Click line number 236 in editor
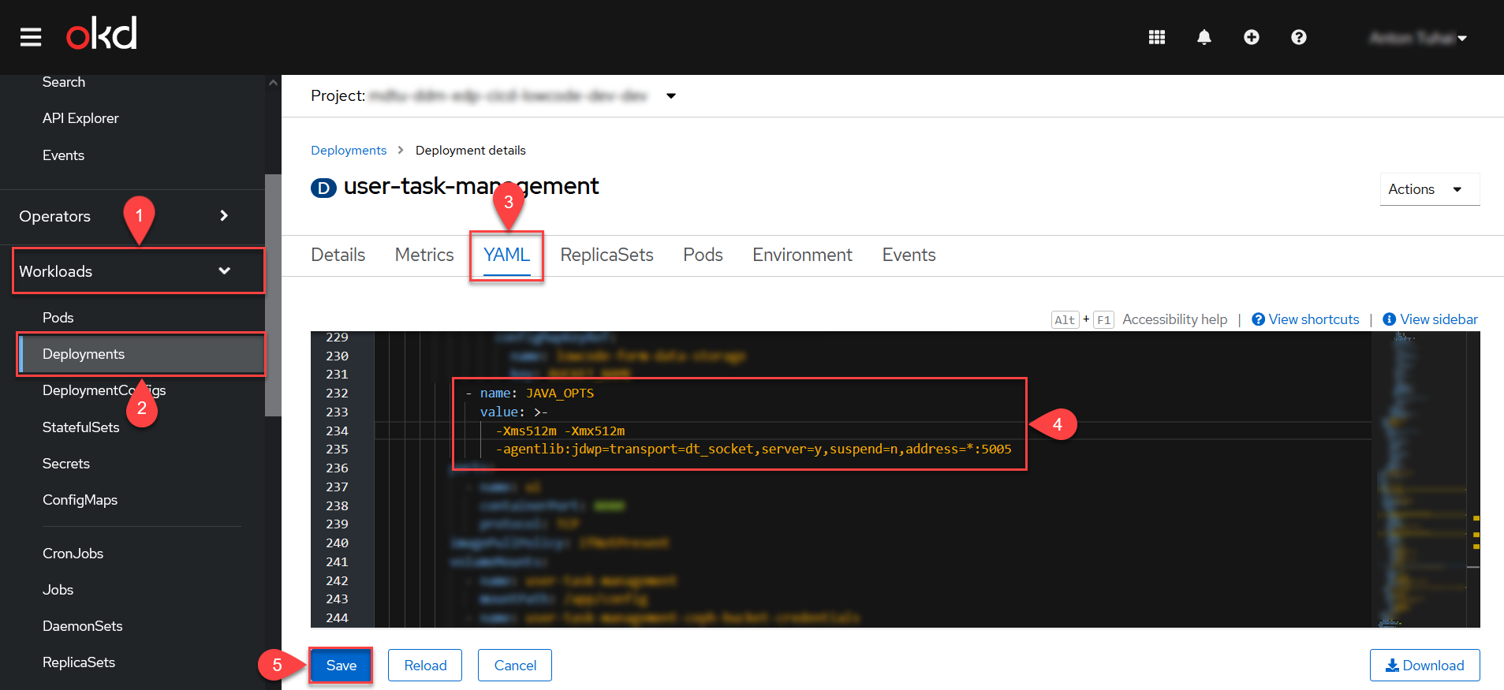1504x690 pixels. [x=337, y=468]
